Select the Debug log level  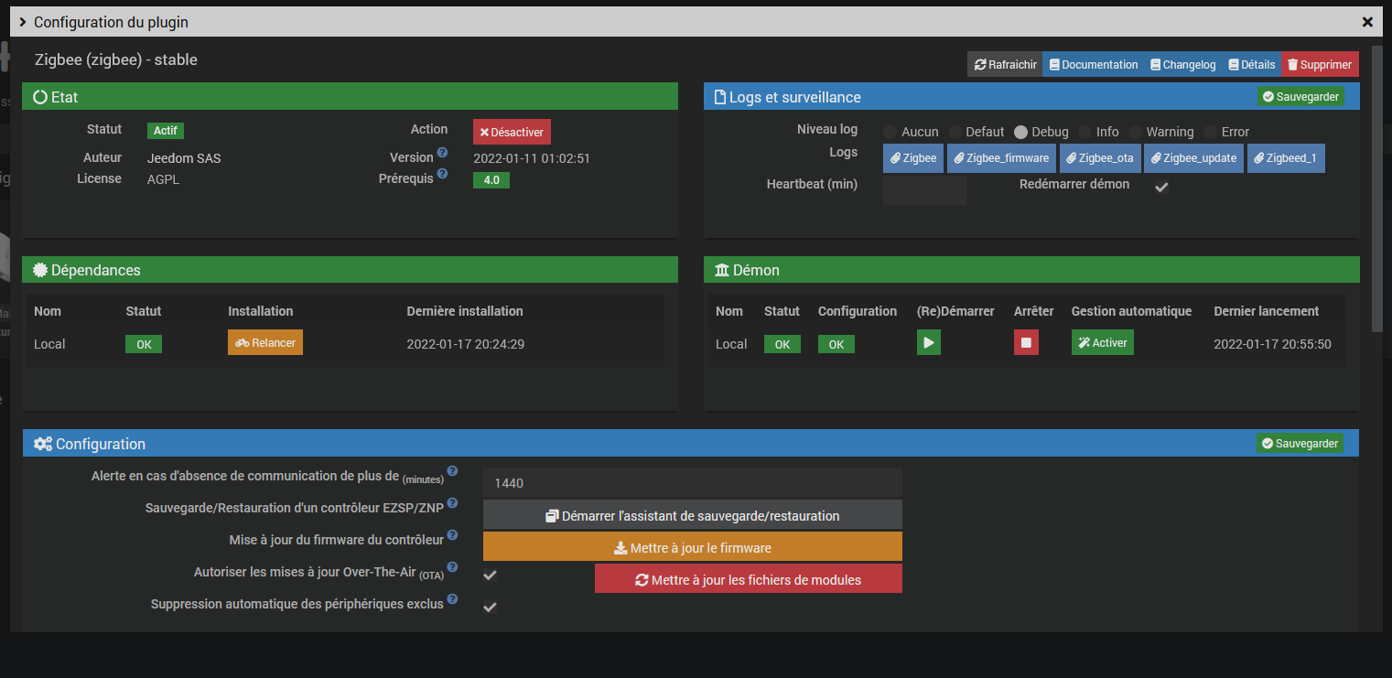click(1021, 132)
